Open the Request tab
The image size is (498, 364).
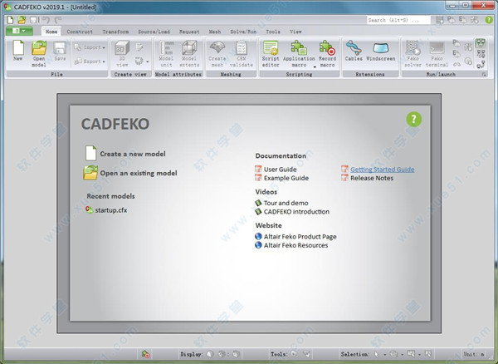pos(189,32)
